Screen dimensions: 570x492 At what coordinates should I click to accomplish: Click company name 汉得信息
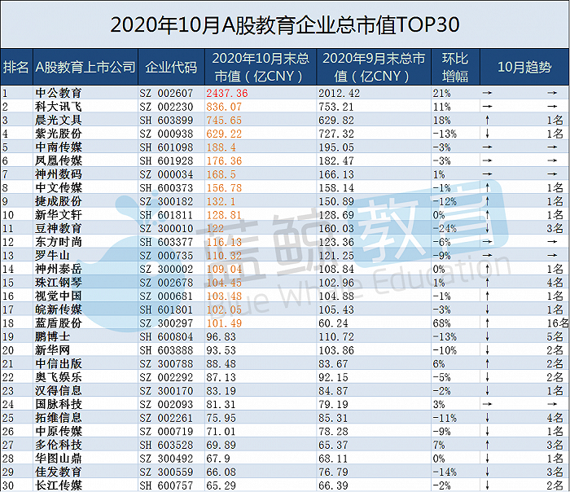(x=59, y=390)
